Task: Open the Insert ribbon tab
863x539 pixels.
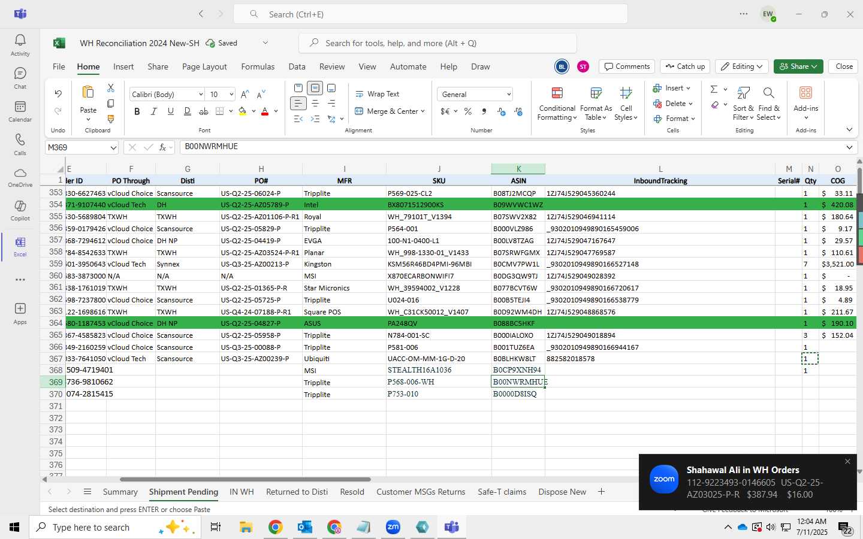Action: [123, 66]
